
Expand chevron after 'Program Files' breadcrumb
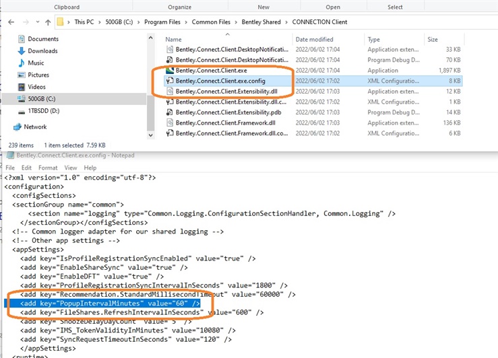(186, 22)
